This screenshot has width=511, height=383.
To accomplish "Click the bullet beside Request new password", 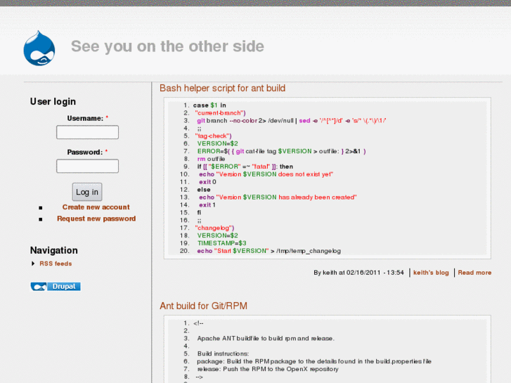I will (x=41, y=219).
